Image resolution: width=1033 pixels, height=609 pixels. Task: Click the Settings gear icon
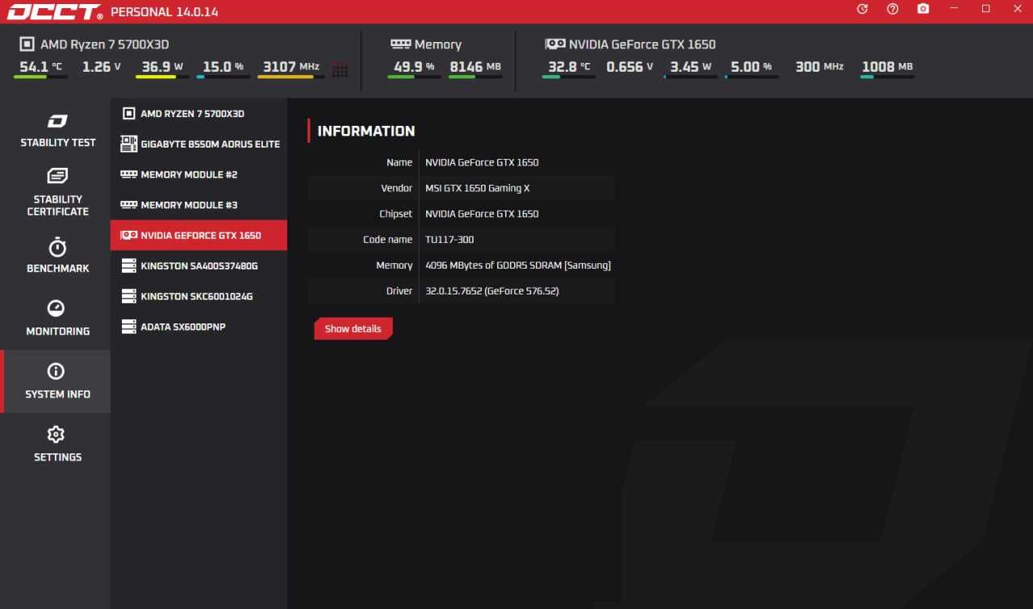(x=56, y=434)
